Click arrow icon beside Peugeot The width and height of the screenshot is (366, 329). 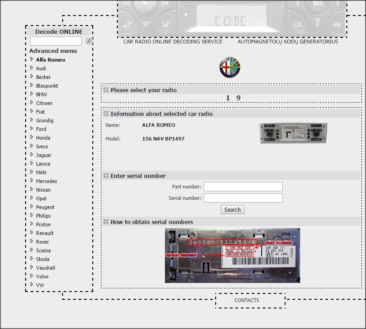click(32, 206)
